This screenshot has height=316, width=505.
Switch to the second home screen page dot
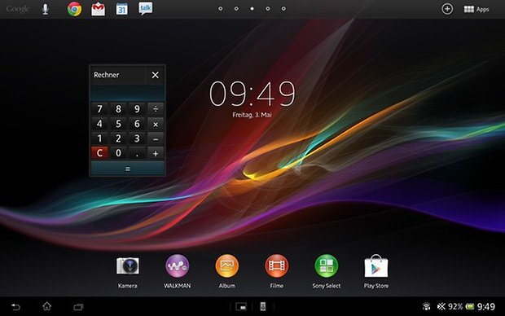[x=236, y=9]
